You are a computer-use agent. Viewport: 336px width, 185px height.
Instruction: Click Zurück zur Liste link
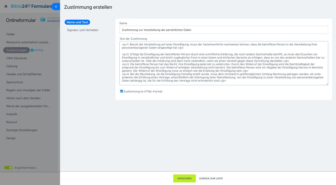click(x=211, y=178)
